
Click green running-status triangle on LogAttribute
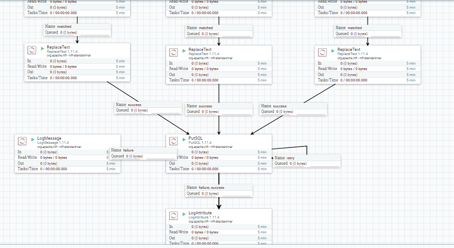tap(184, 214)
